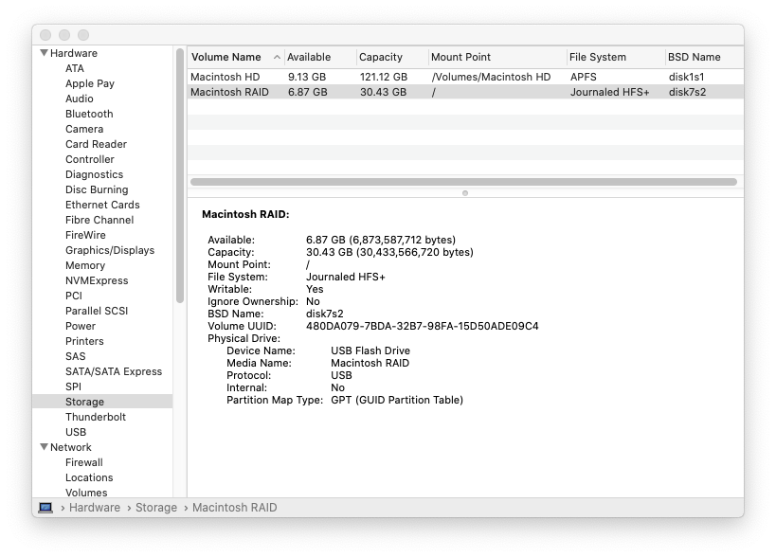Select the Macintosh RAID volume row

click(465, 92)
